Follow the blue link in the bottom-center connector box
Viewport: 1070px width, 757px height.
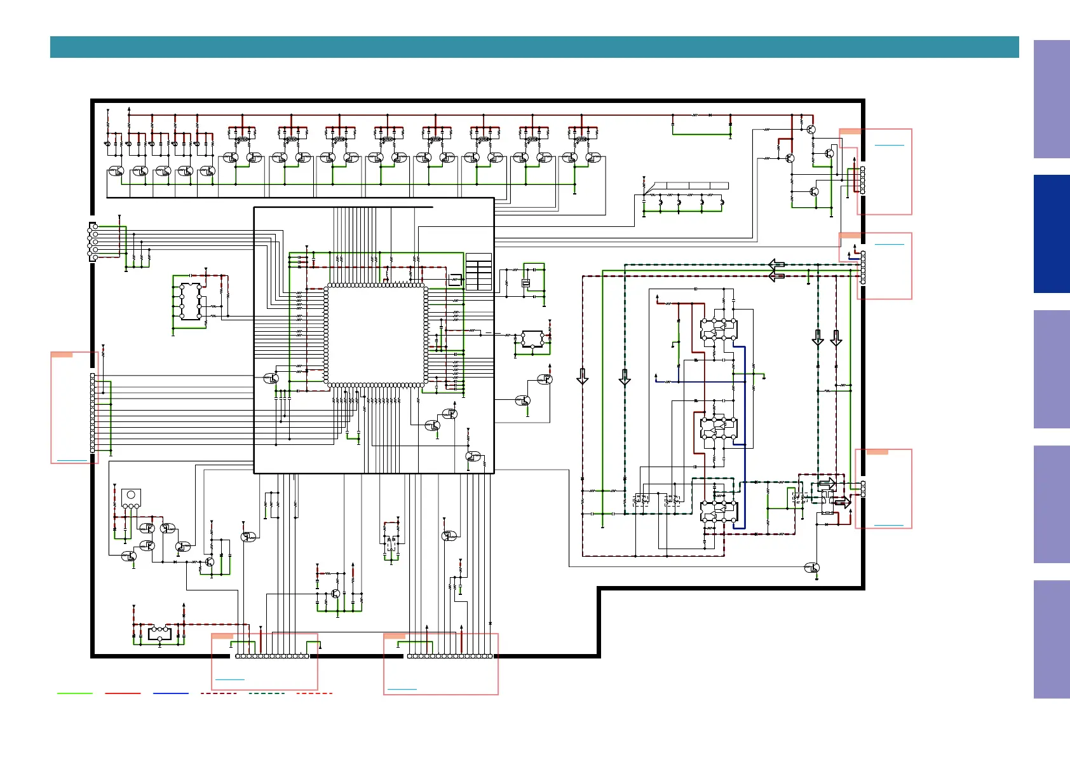tap(402, 688)
